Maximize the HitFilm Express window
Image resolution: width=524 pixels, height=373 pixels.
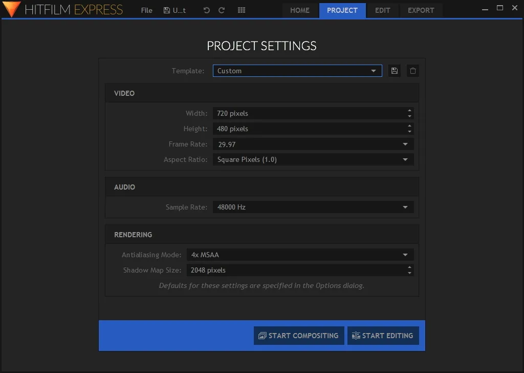click(x=500, y=8)
